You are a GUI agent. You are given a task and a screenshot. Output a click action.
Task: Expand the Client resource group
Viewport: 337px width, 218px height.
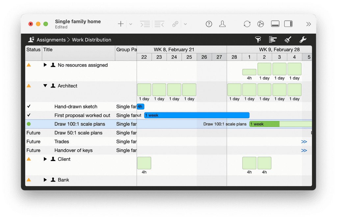45,159
